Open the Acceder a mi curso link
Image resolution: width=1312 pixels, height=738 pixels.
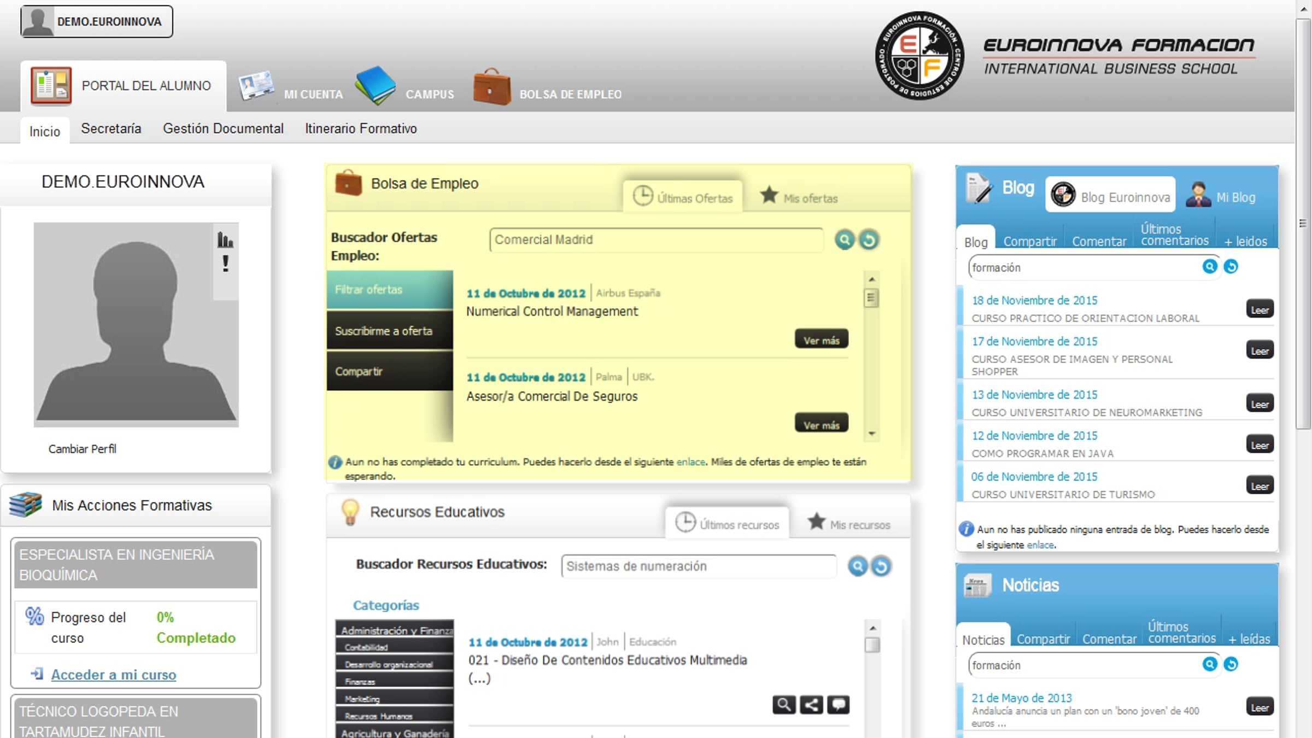114,675
